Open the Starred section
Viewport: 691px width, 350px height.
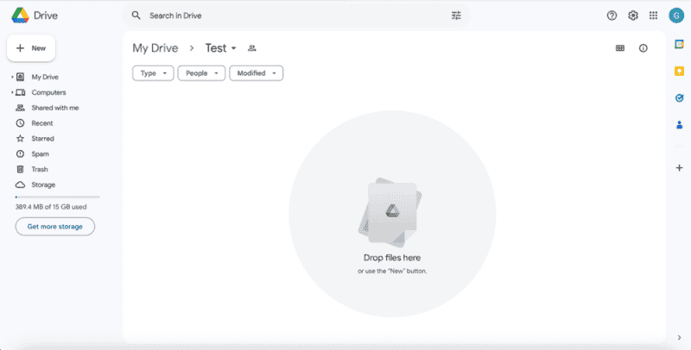click(42, 139)
